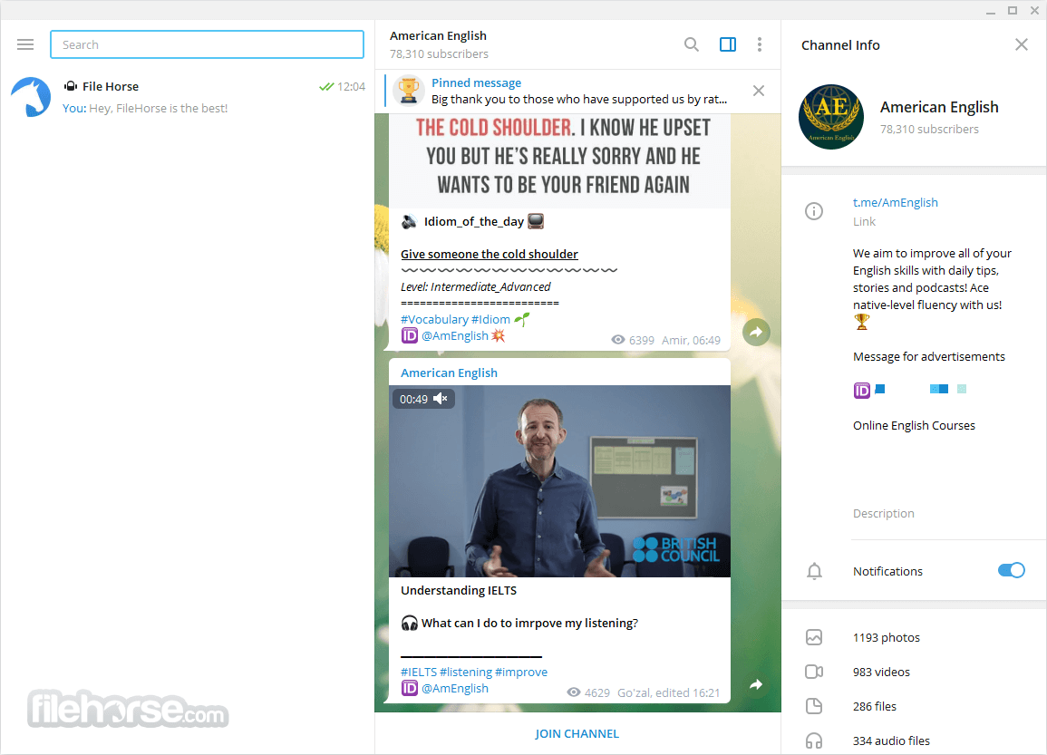Screen dimensions: 1047x755
Task: Click the #Vocabulary hashtag
Action: click(435, 320)
